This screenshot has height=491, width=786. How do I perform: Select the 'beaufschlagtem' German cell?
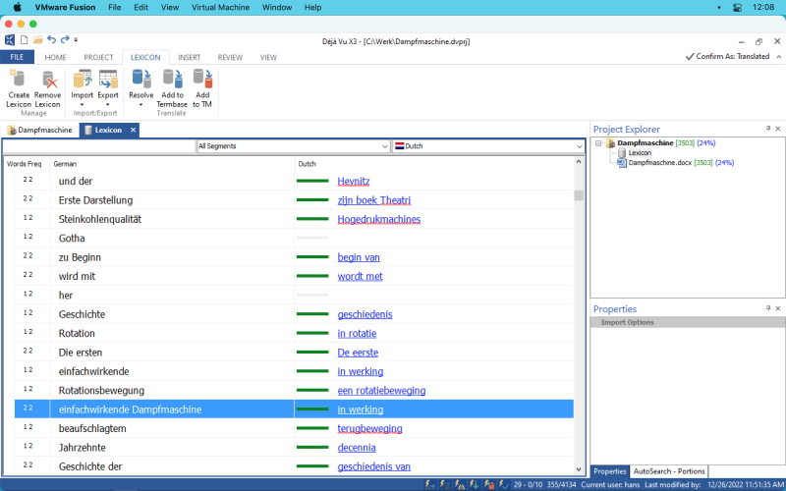tap(173, 429)
